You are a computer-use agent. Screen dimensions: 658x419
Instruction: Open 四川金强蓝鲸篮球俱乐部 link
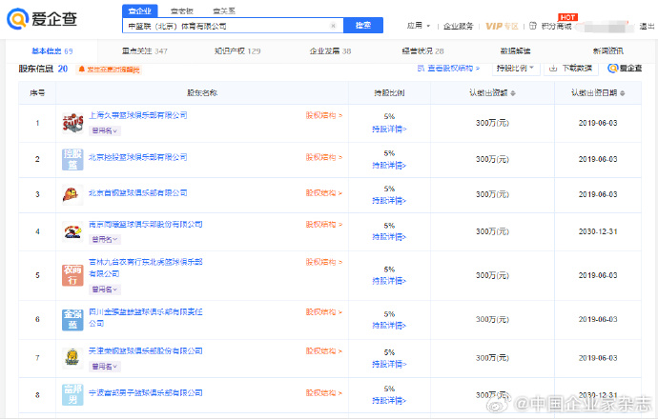tap(145, 318)
